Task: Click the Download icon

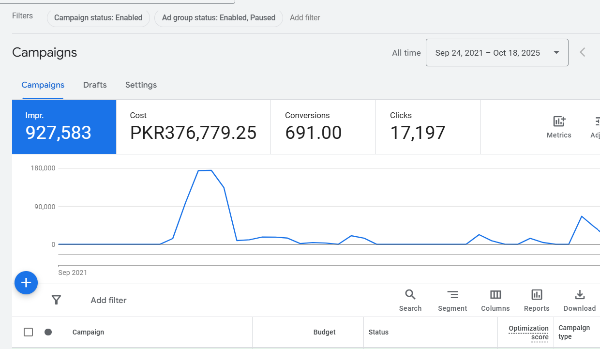Action: (x=579, y=295)
